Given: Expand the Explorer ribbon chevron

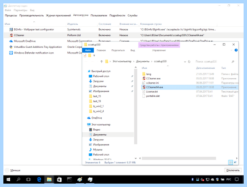Looking at the screenshot, I should coord(231,50).
